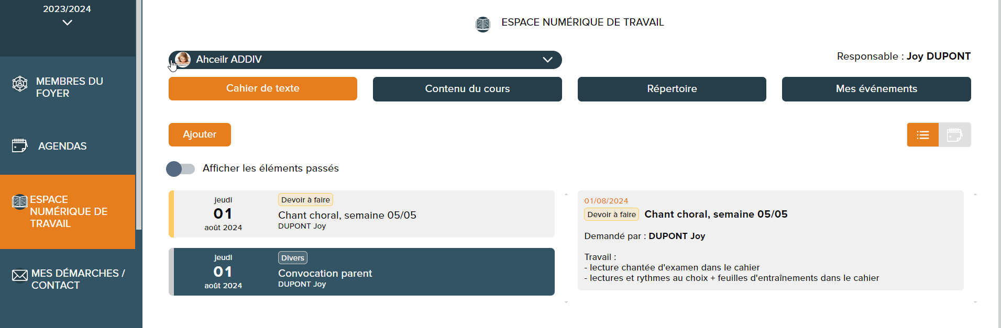Expand the 2023/2024 school year chevron
Screen dimensions: 1001x328
(x=67, y=22)
